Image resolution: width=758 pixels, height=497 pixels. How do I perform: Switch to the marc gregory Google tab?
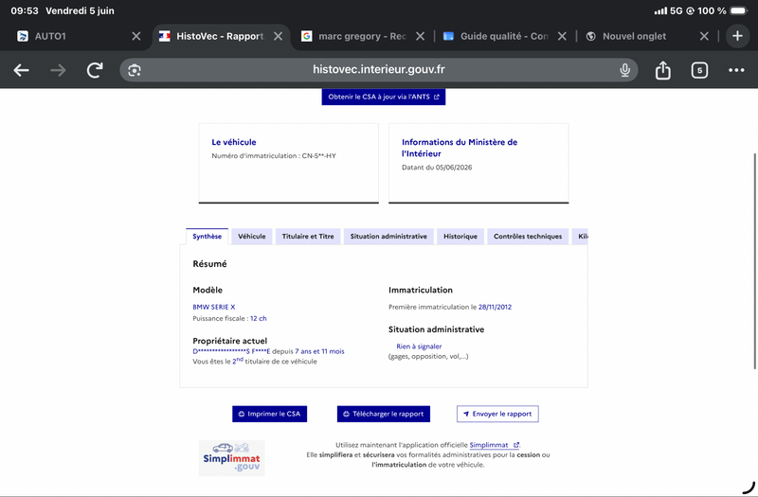pos(358,36)
